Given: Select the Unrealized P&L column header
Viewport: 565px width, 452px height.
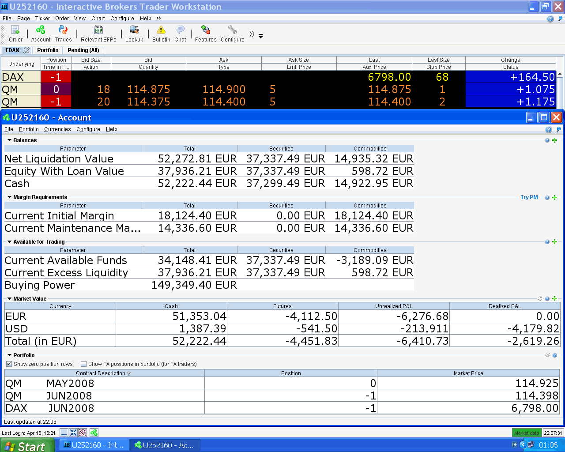Looking at the screenshot, I should (x=394, y=306).
